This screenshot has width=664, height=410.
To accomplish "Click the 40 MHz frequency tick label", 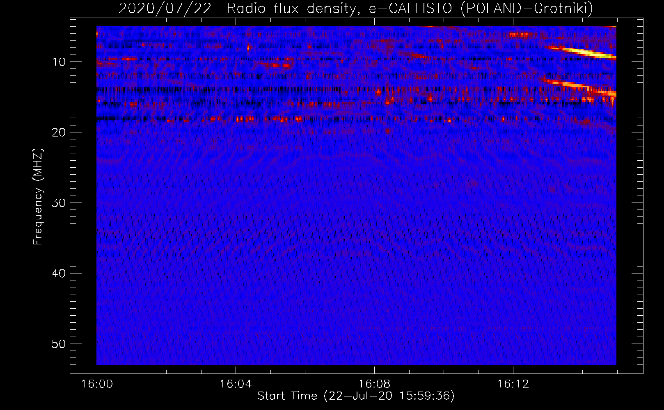I will coord(59,273).
